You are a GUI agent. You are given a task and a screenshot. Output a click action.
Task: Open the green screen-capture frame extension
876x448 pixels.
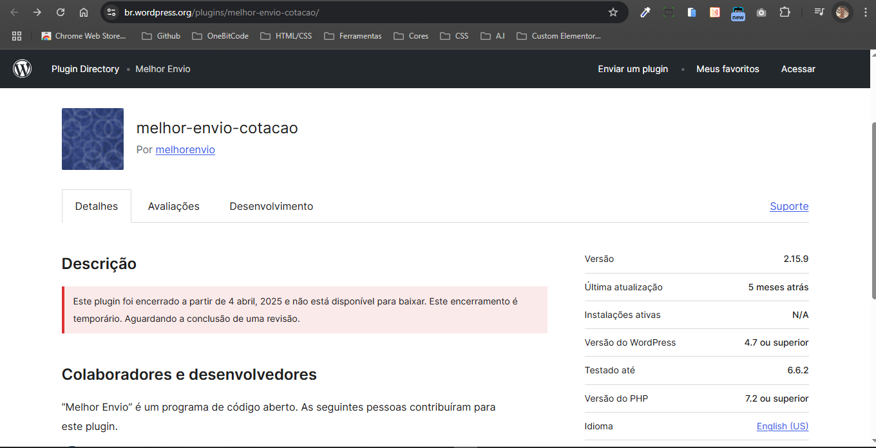click(669, 12)
